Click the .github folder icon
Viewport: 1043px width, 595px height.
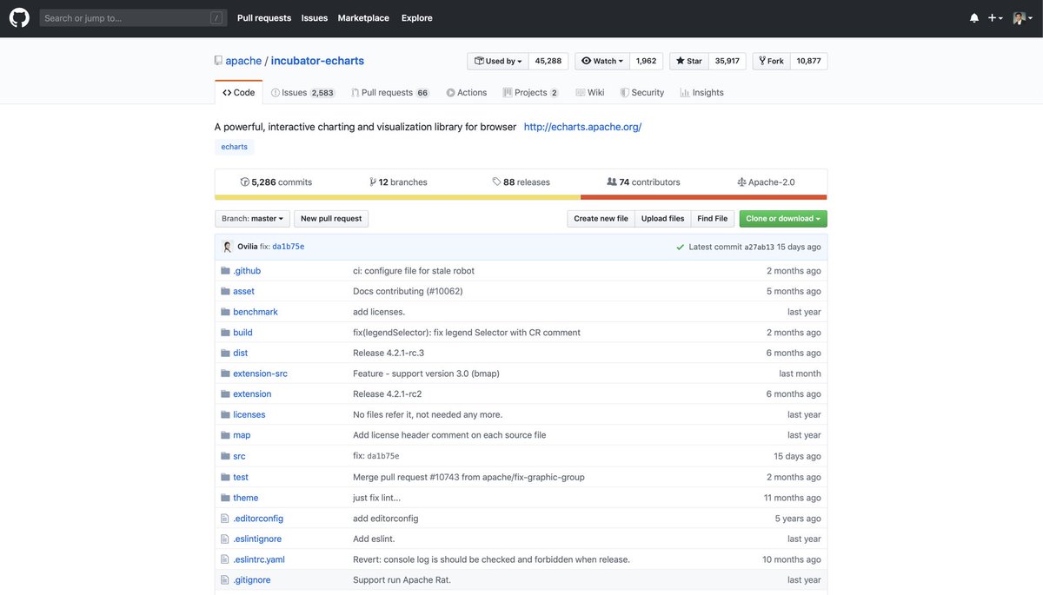point(225,271)
